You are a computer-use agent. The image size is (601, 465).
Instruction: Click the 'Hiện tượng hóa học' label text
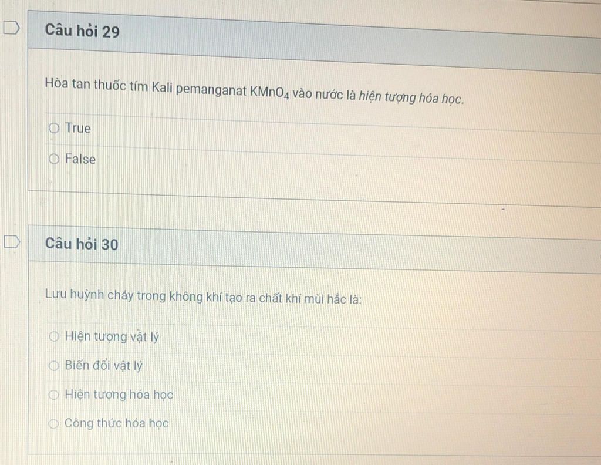click(119, 395)
